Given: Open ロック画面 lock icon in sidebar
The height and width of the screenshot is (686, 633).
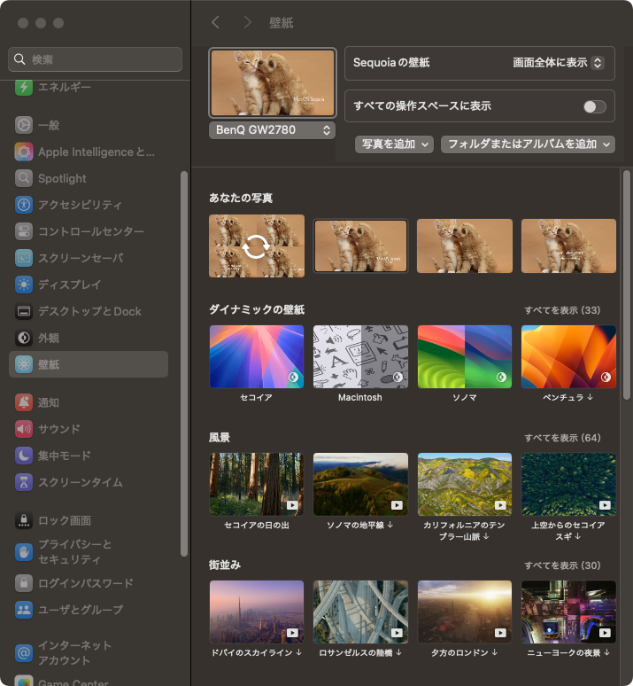Looking at the screenshot, I should [24, 520].
